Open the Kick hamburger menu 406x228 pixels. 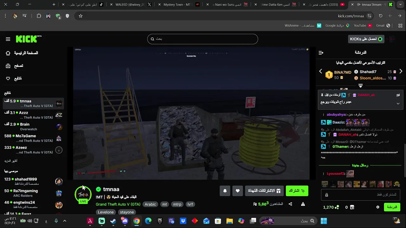[x=8, y=39]
